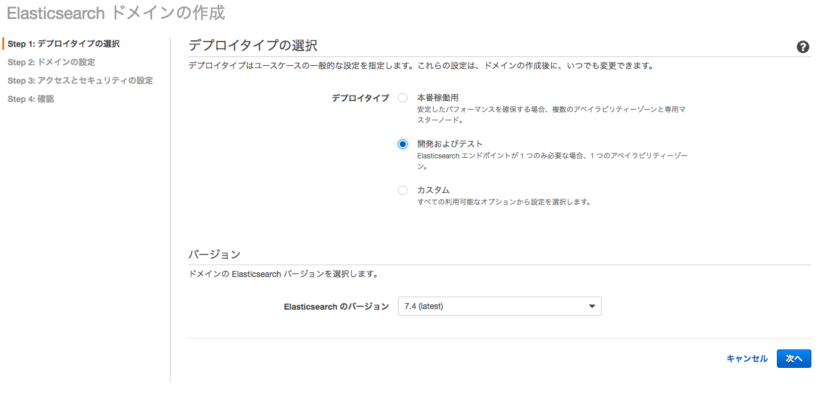Click the デプロイタイプの選択 section heading
828x401 pixels.
252,46
